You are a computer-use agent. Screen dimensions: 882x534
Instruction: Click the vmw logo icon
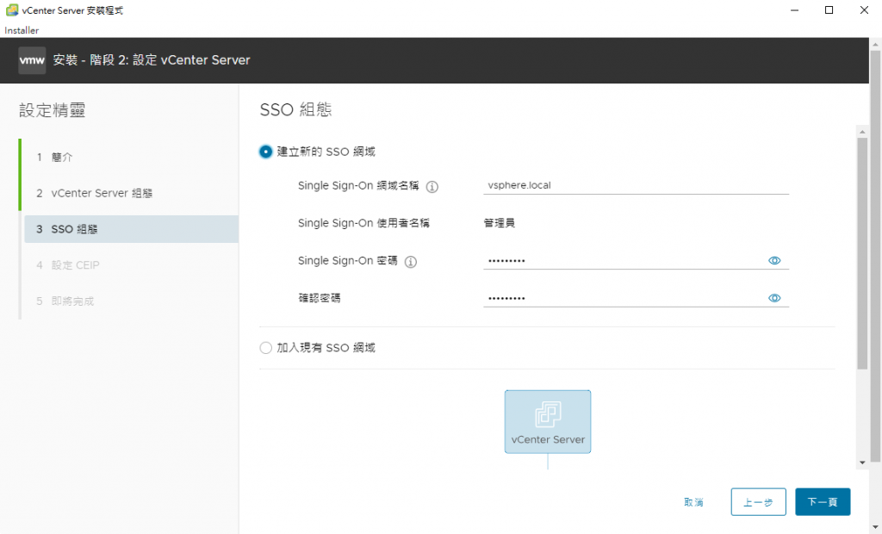click(x=32, y=60)
